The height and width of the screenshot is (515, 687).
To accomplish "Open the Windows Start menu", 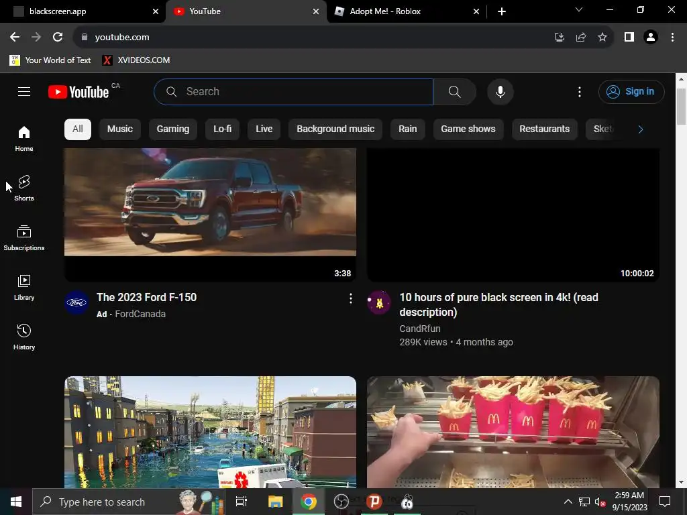I will pyautogui.click(x=16, y=502).
